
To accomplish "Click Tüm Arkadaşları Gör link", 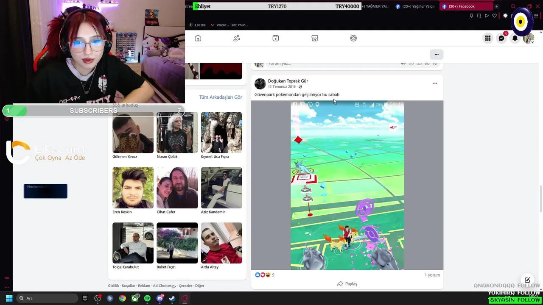I will point(221,97).
